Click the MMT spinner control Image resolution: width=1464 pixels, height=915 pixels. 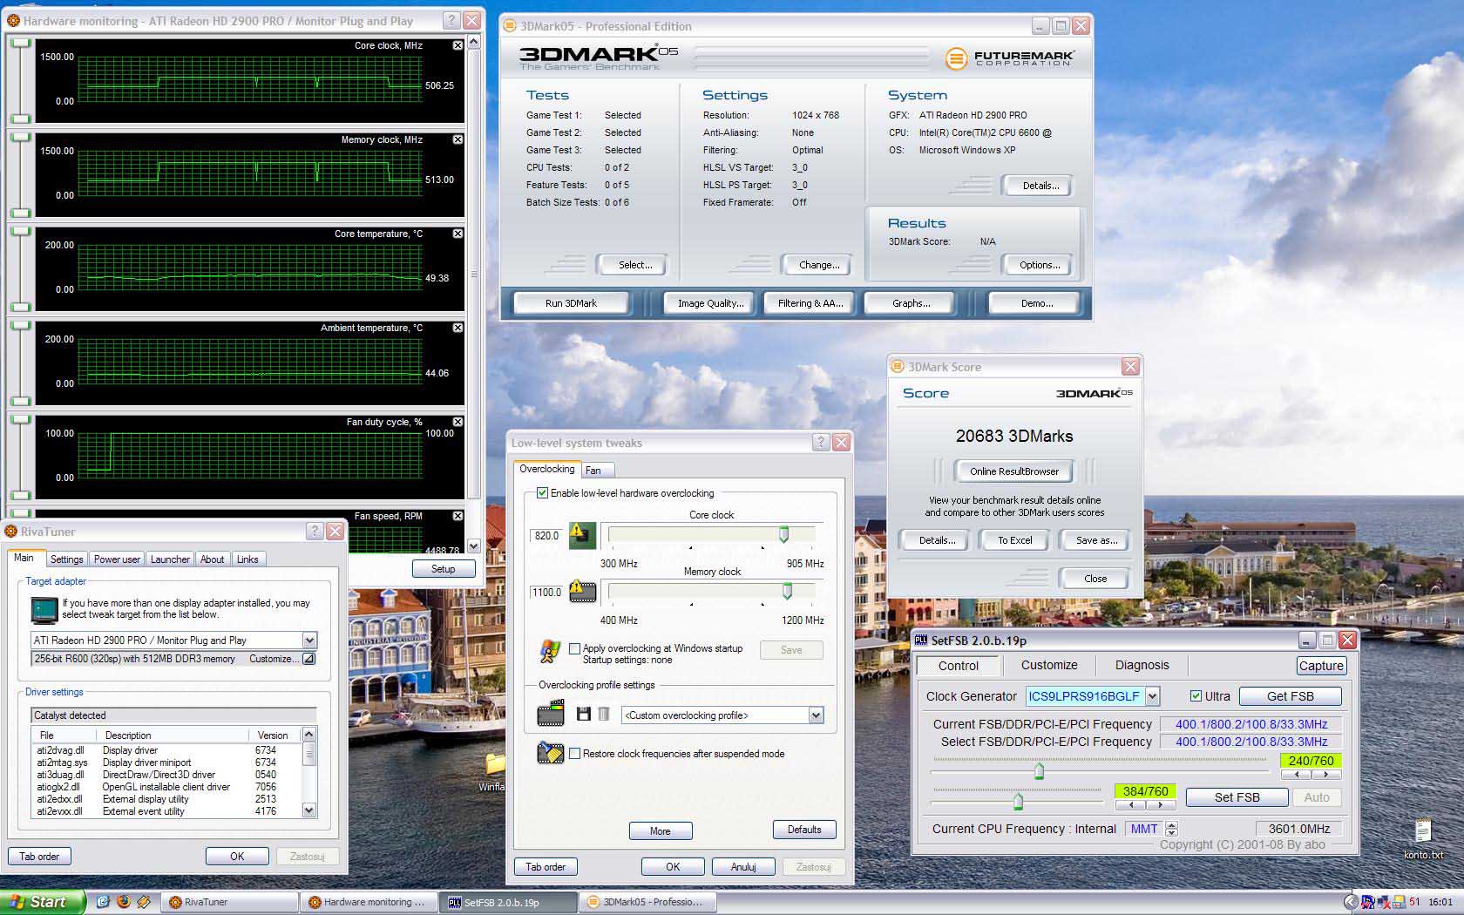pos(1171,829)
